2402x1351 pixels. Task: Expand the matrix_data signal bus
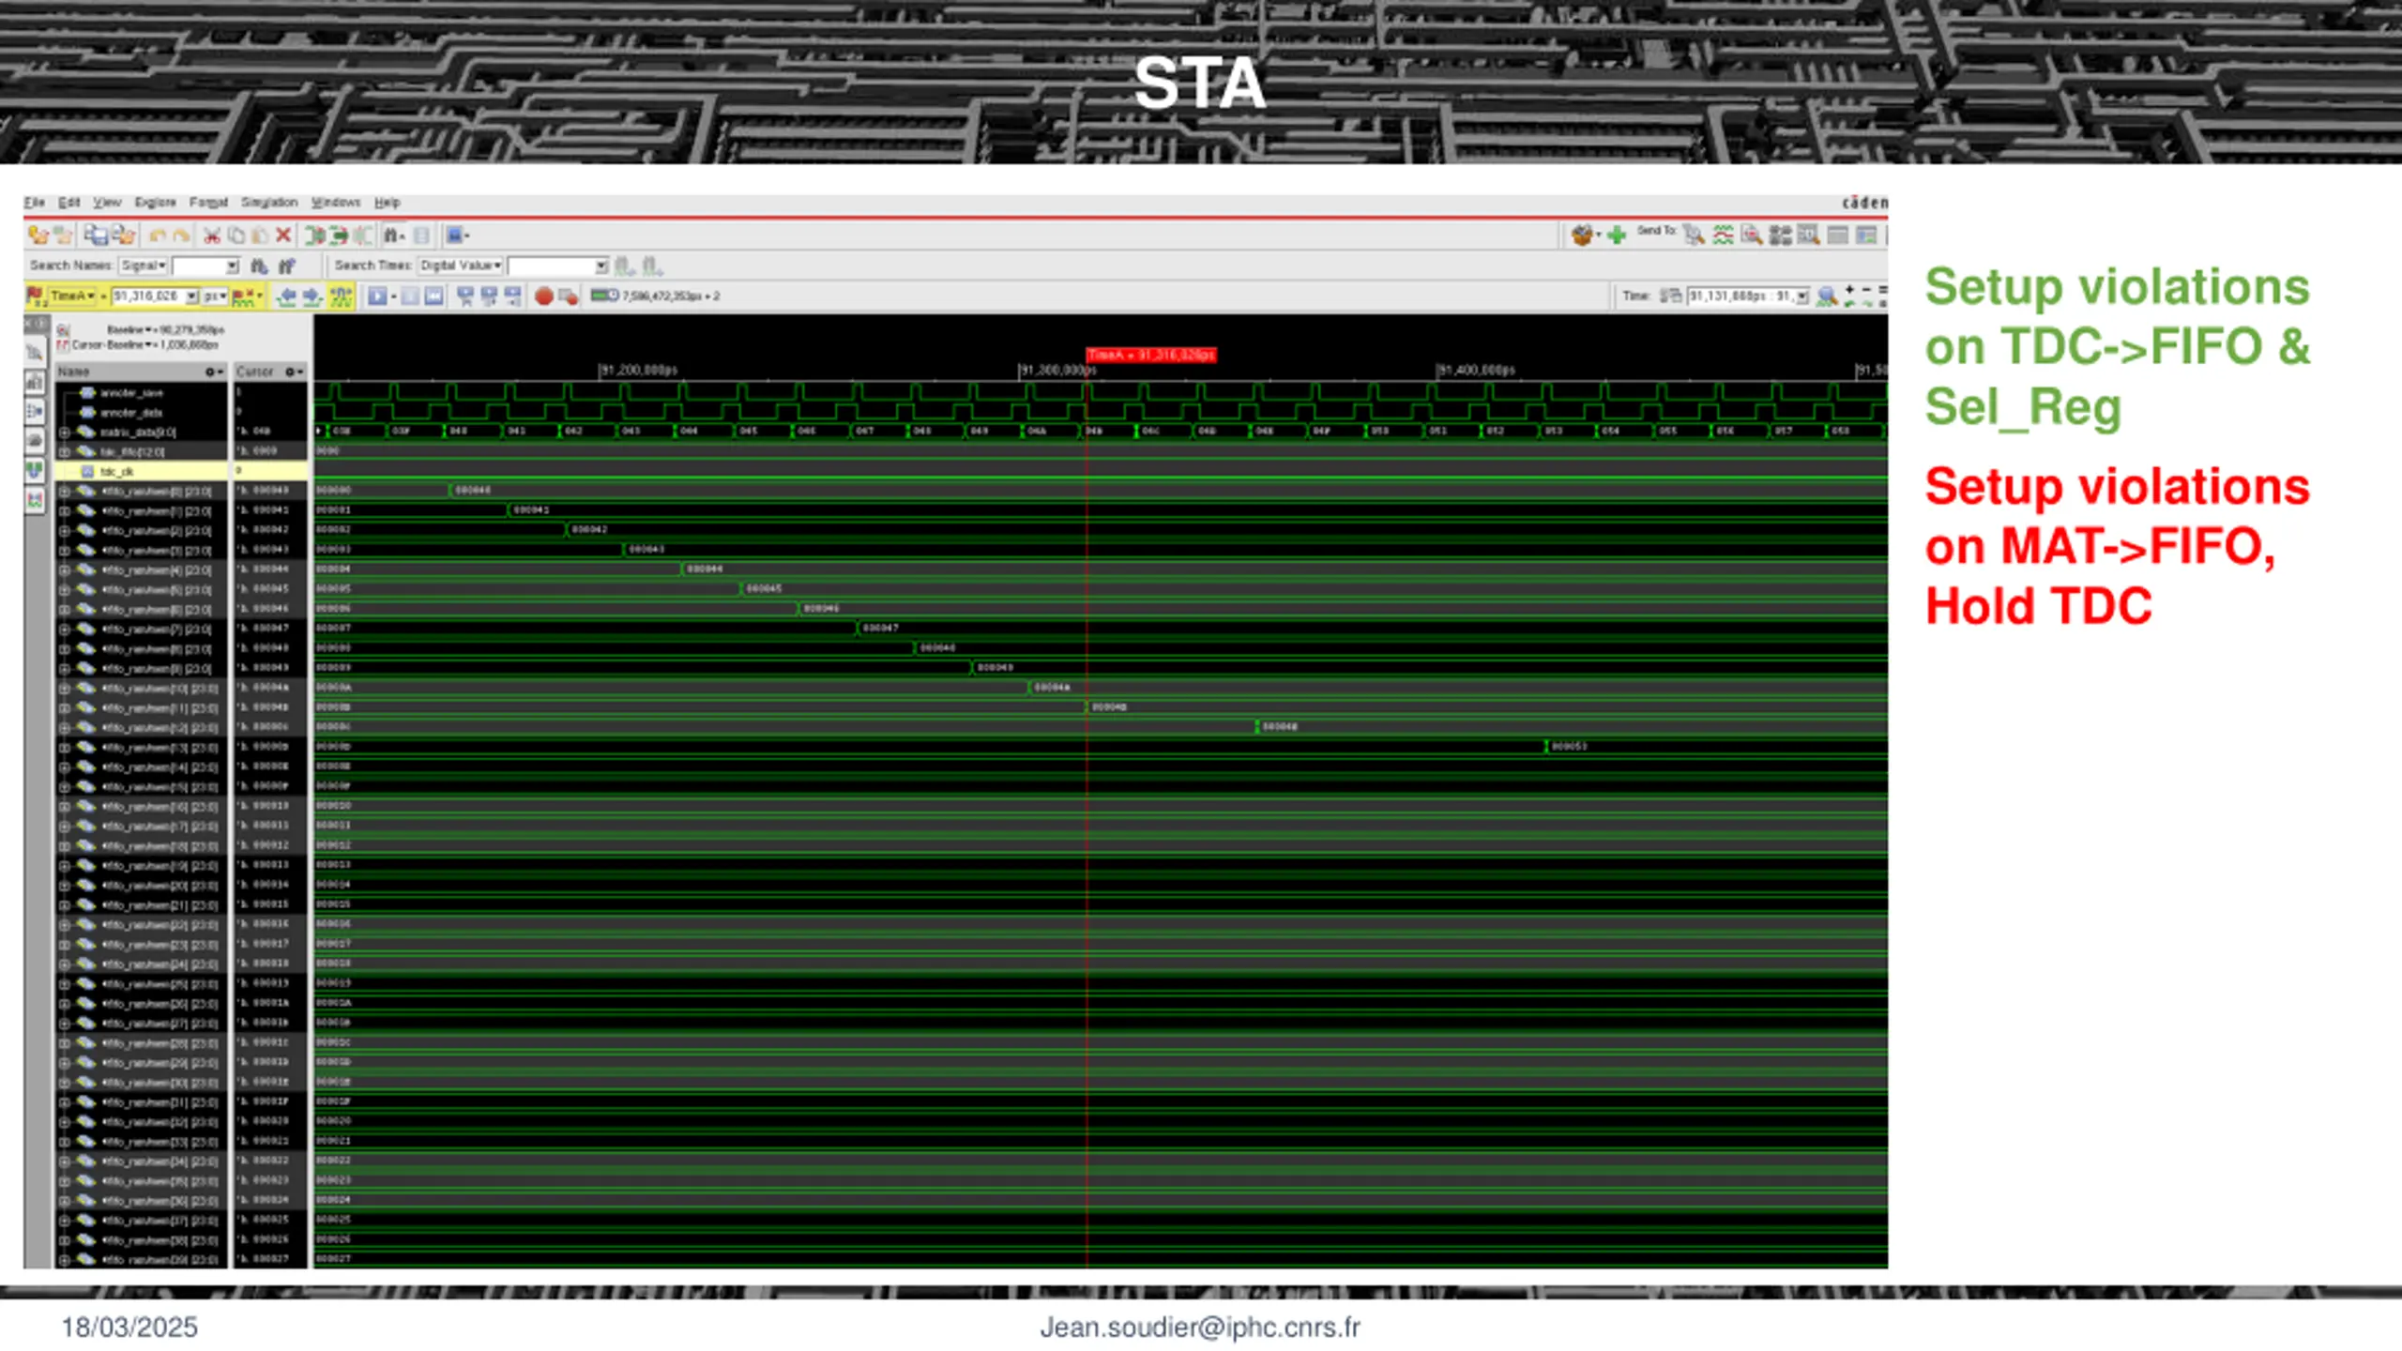pyautogui.click(x=65, y=433)
